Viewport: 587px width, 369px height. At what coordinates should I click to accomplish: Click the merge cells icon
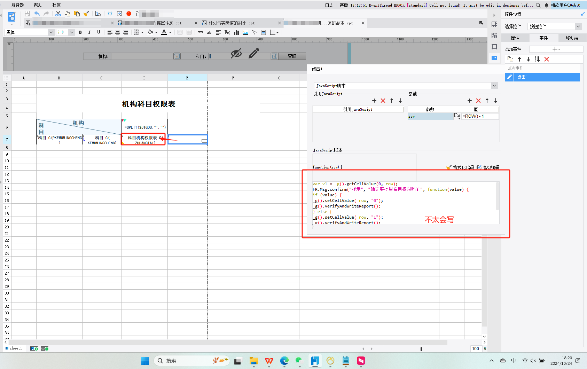point(180,32)
